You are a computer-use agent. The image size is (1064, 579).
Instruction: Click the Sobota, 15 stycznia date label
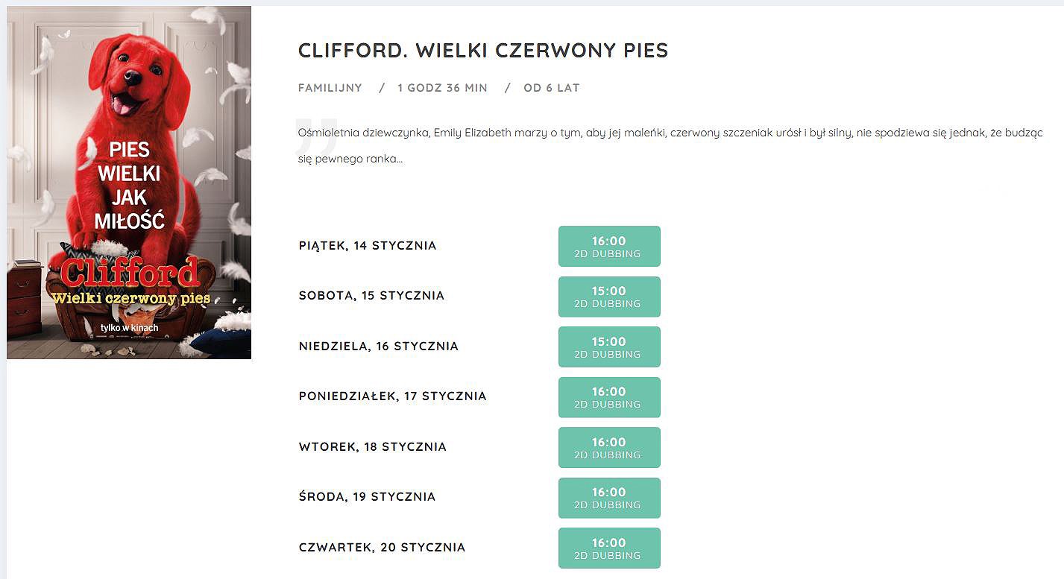pyautogui.click(x=371, y=296)
